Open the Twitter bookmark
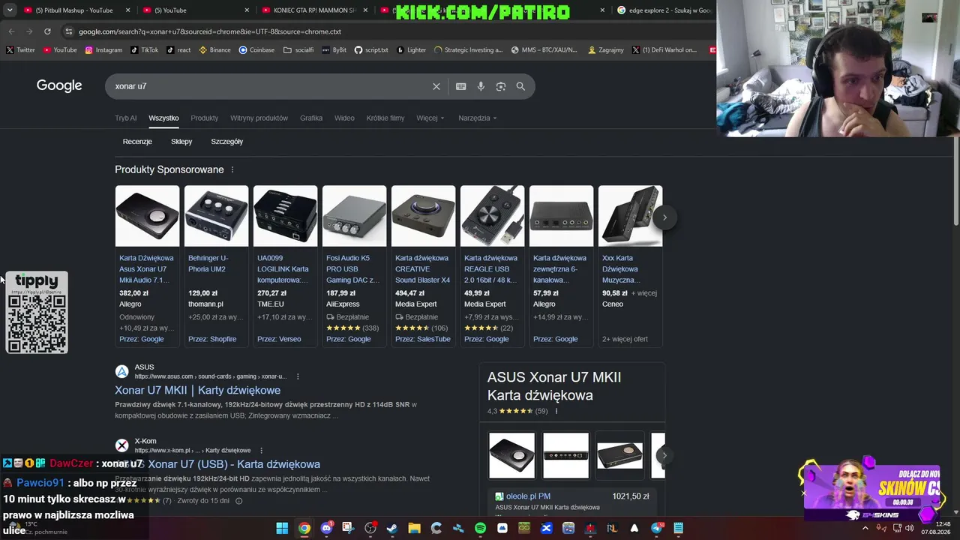 pos(20,50)
